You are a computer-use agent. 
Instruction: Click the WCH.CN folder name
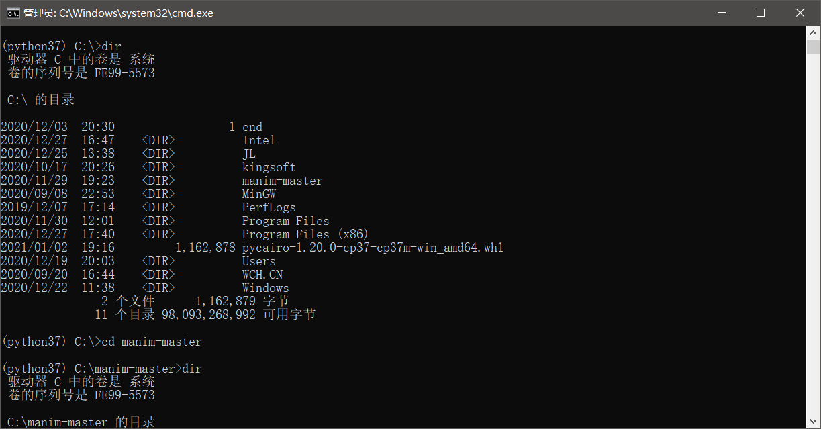pos(262,275)
